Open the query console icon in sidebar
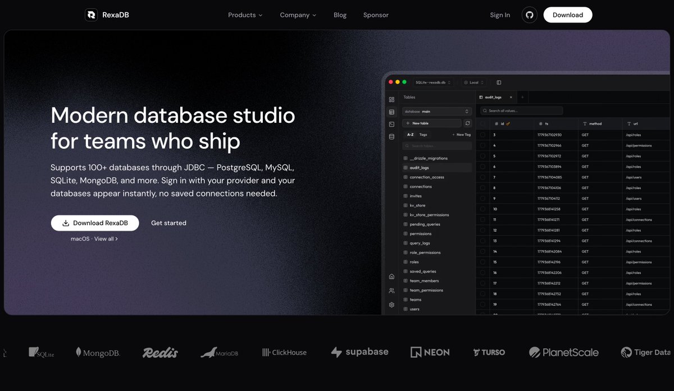674x391 pixels. click(x=391, y=125)
